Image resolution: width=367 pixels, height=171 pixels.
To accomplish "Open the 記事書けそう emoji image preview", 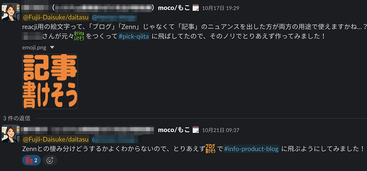I will click(x=50, y=81).
